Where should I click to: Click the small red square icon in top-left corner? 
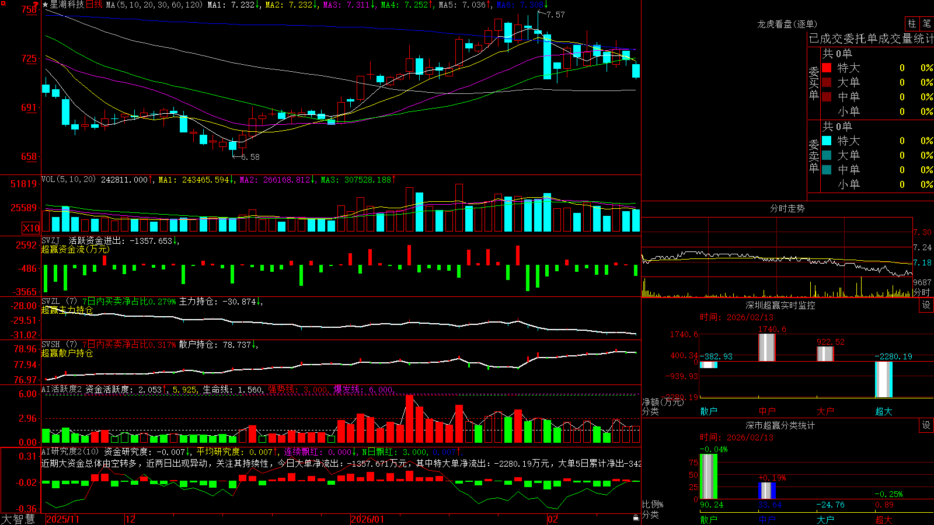tap(3, 3)
